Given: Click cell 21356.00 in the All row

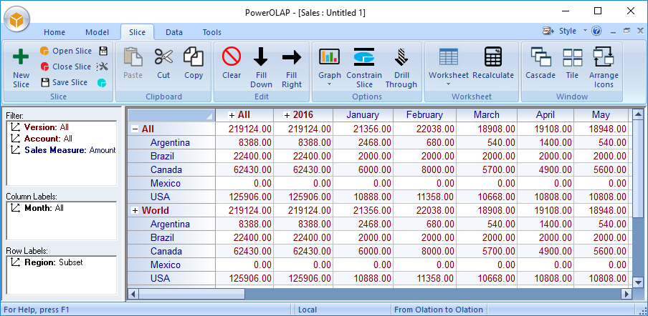Looking at the screenshot, I should click(x=363, y=129).
